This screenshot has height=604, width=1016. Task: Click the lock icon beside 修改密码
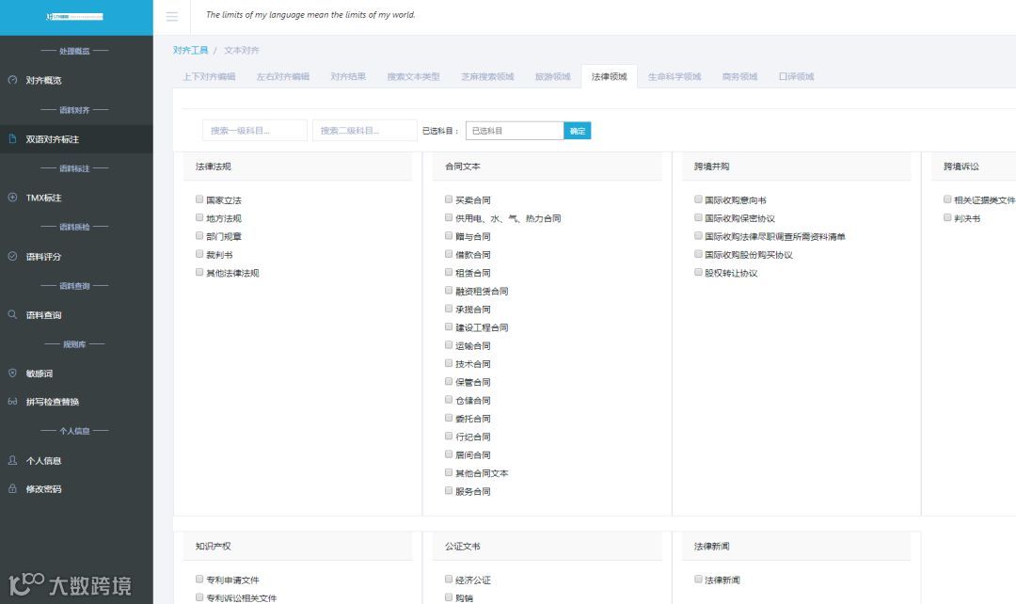click(x=12, y=488)
